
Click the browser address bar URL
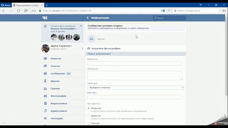67,11
